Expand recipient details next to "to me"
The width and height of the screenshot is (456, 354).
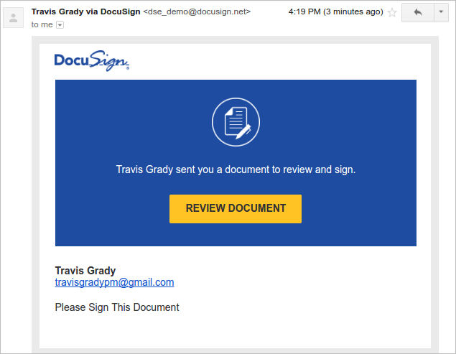(60, 25)
